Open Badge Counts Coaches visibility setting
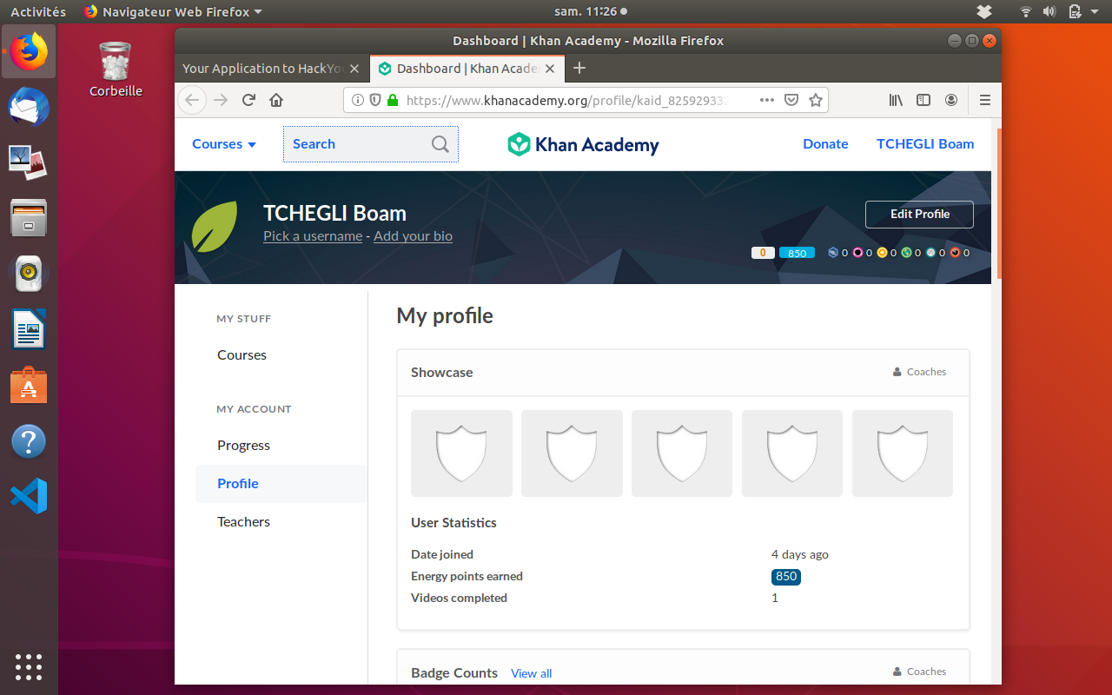This screenshot has height=695, width=1112. tap(919, 672)
